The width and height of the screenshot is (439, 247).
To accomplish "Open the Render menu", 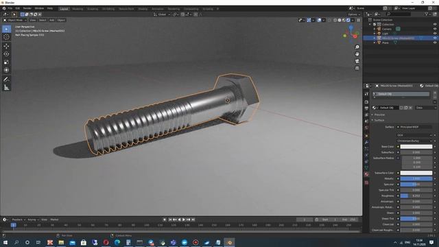I will tap(27, 8).
